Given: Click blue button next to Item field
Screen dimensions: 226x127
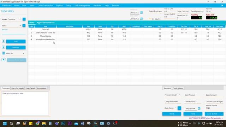Looking at the screenshot, I should 24,25.
